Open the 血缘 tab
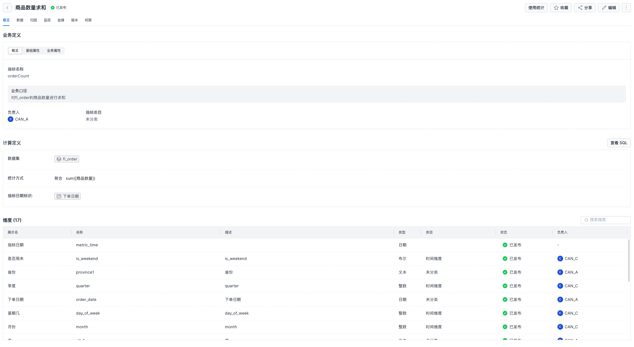 tap(61, 20)
